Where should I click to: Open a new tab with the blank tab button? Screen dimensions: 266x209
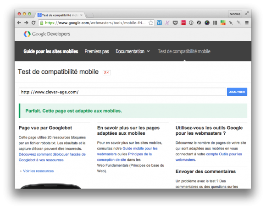coord(90,15)
